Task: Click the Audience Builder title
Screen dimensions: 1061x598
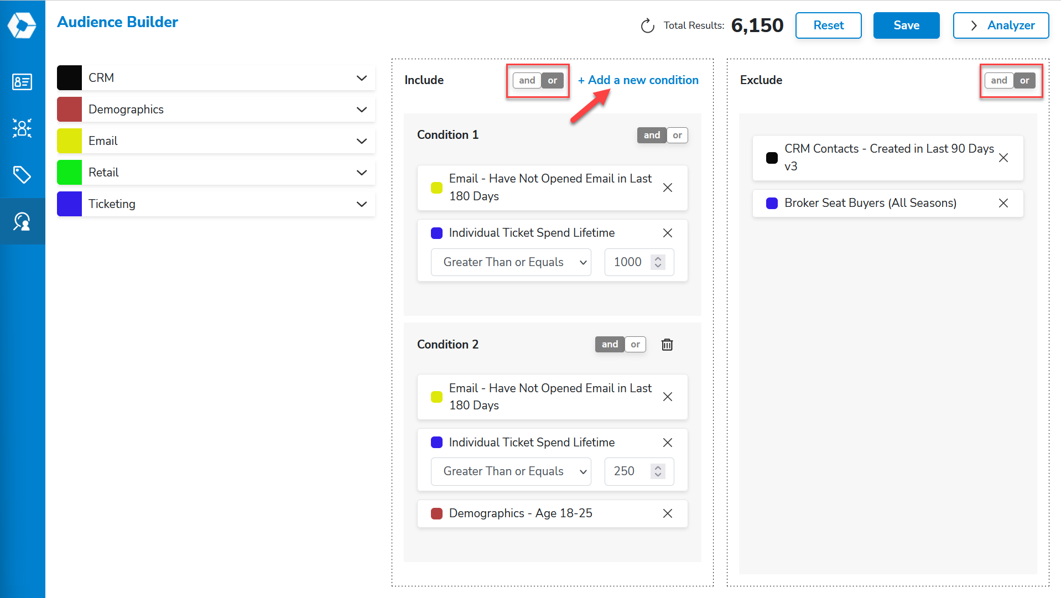Action: coord(117,22)
